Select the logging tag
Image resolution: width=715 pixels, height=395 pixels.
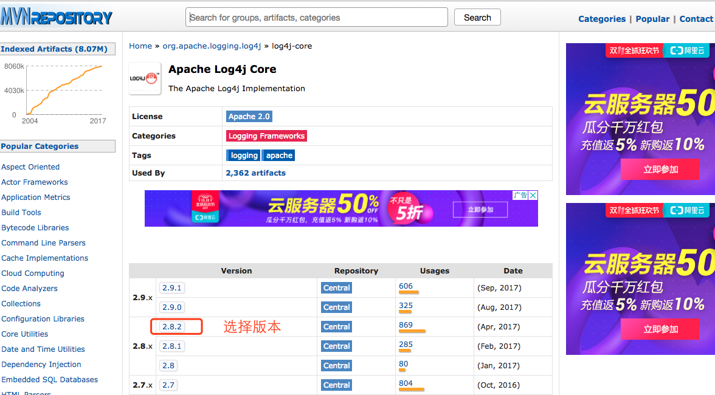coord(244,156)
